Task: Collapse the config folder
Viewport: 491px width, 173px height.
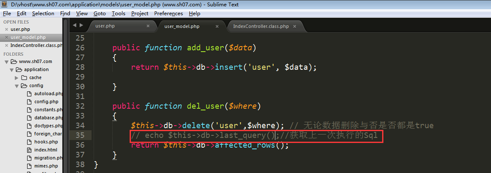Action: (x=17, y=86)
